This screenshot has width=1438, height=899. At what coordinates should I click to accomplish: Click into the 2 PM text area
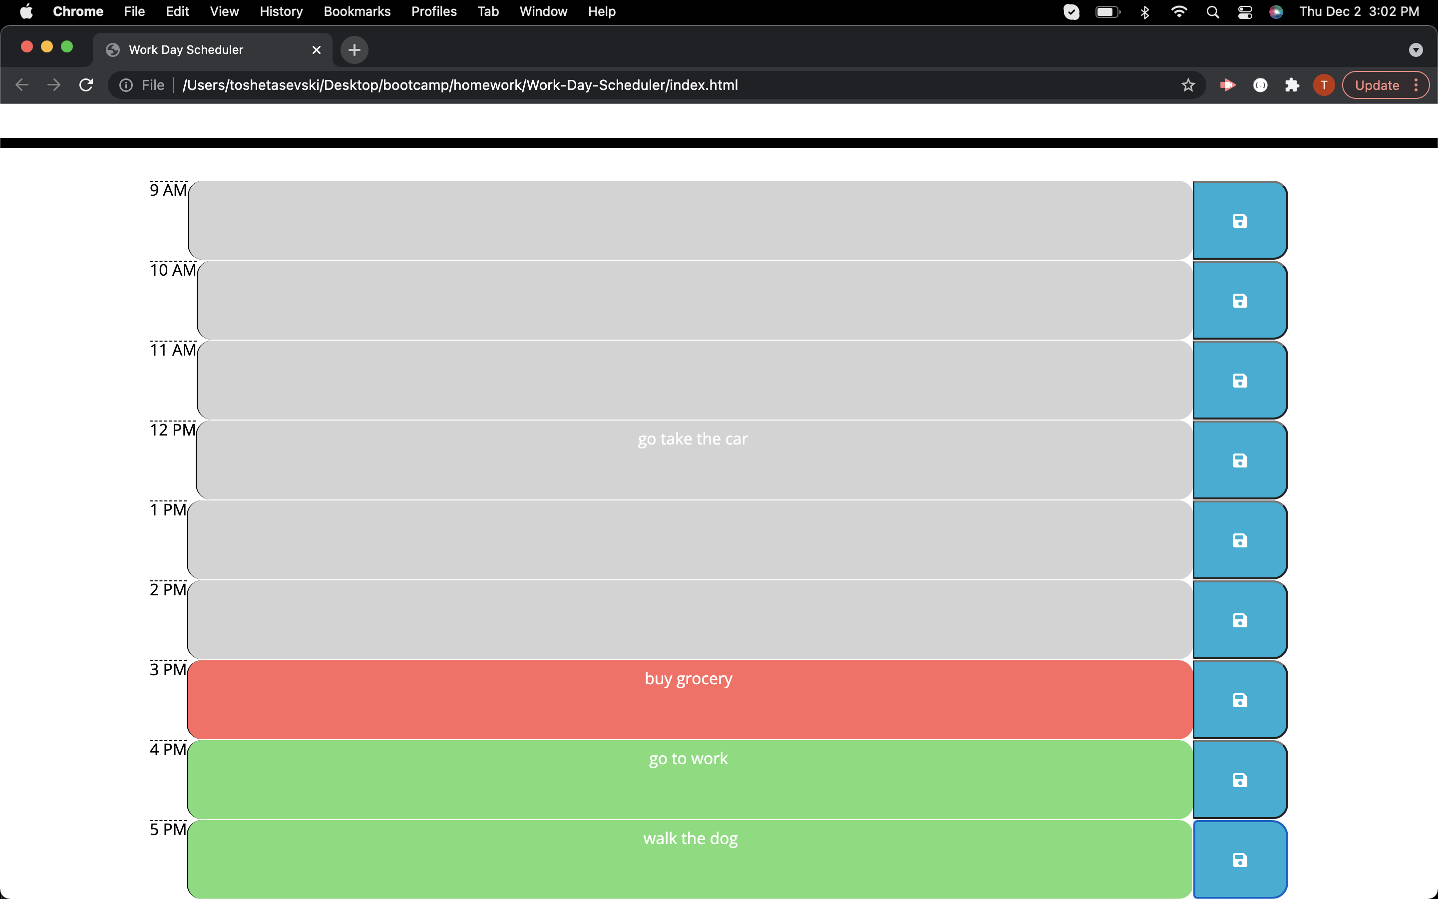[690, 620]
